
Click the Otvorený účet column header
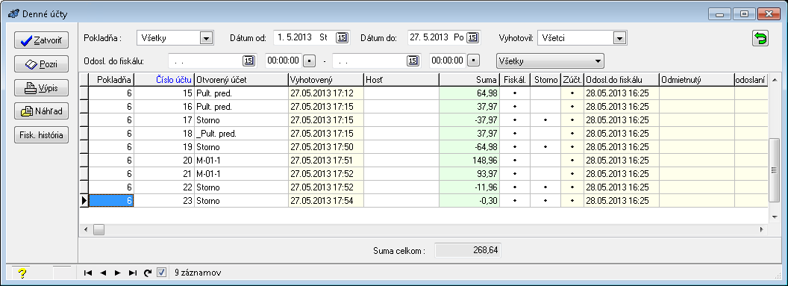click(241, 79)
